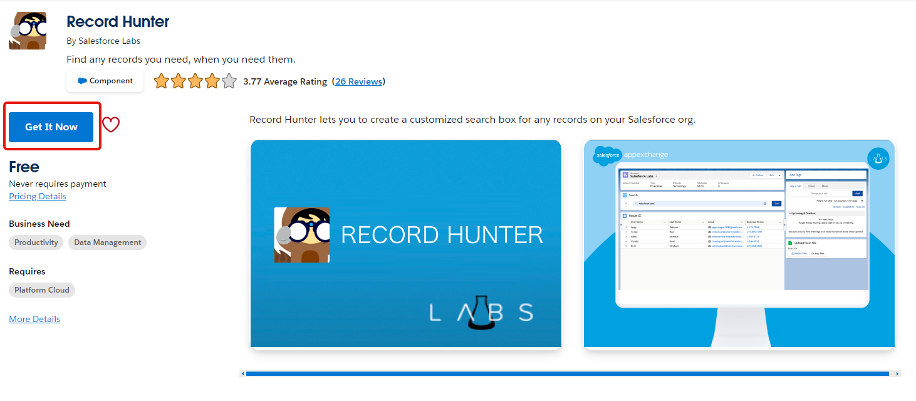Image resolution: width=916 pixels, height=401 pixels.
Task: Open the 26 Reviews link
Action: tap(358, 81)
